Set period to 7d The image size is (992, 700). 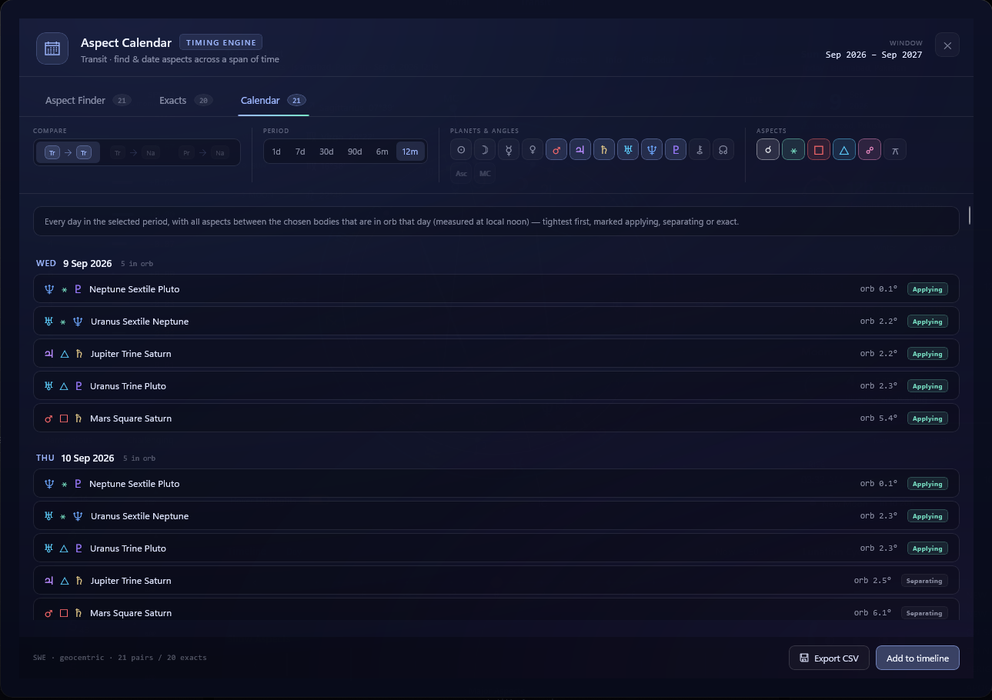[x=300, y=152]
